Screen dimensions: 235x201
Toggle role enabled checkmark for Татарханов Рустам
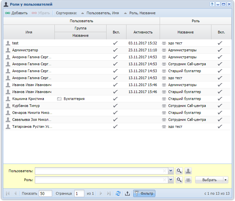click(x=220, y=126)
